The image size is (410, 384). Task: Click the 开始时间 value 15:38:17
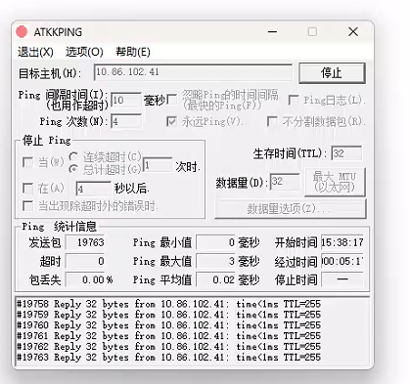click(342, 242)
